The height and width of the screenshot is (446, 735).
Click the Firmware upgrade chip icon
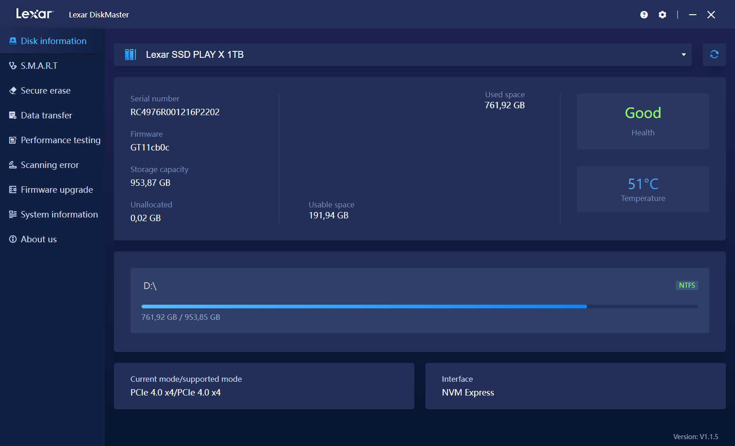pos(13,190)
